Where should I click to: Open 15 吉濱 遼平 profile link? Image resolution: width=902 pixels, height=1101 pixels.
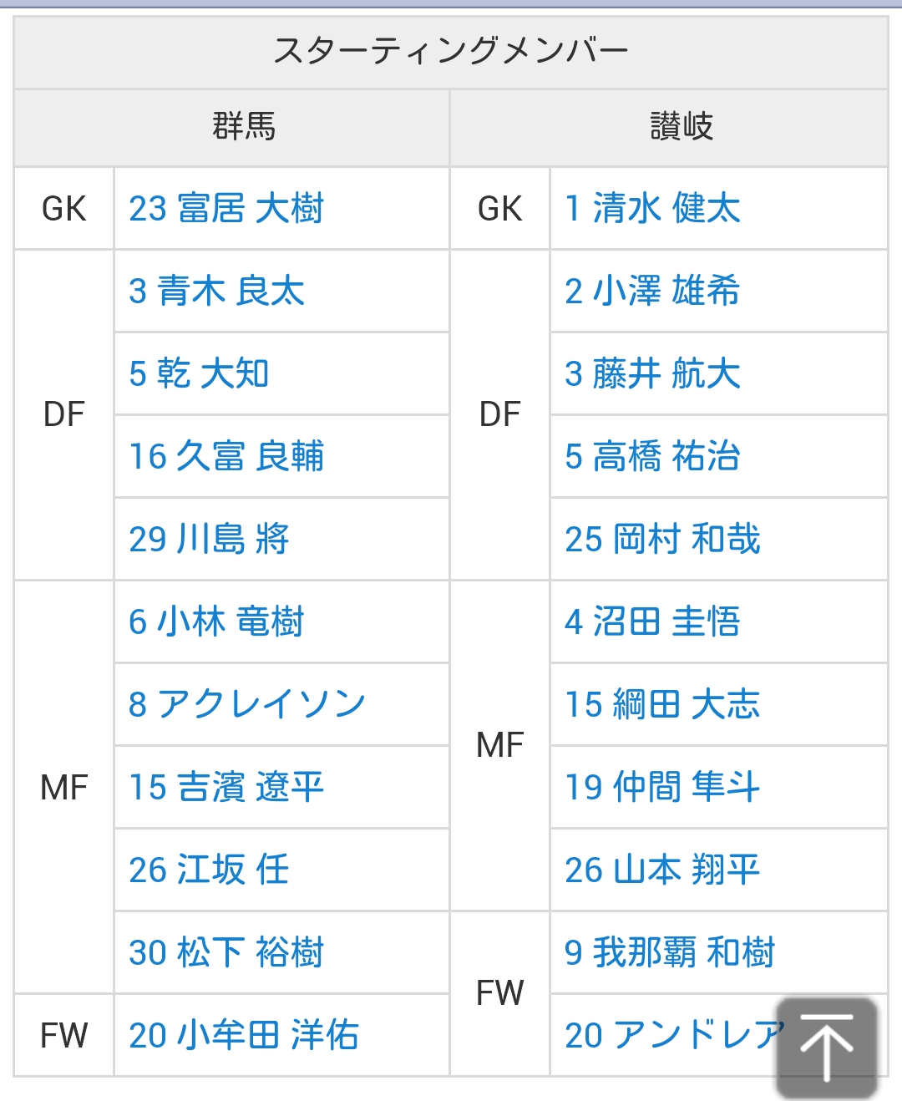226,787
